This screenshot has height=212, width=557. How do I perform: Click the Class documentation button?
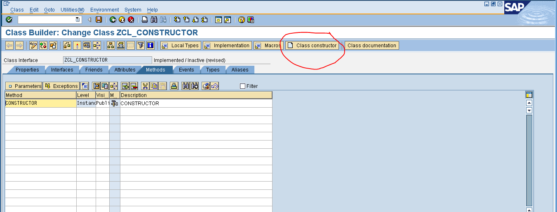click(x=372, y=46)
